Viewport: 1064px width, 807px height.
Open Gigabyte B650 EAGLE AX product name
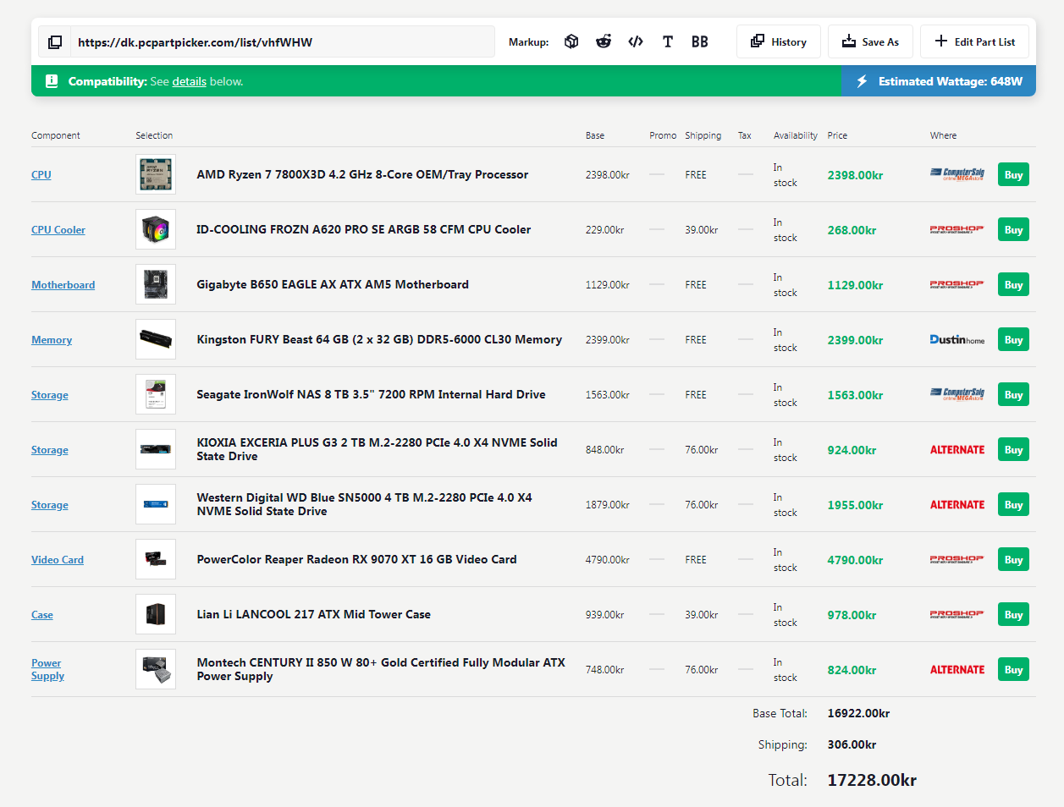coord(333,284)
